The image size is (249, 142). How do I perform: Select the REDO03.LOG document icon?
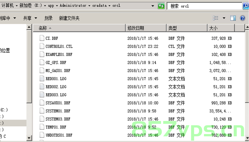click(42, 95)
